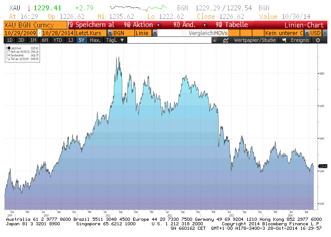Image resolution: width=331 pixels, height=237 pixels.
Task: Click the 98) Tabelle button
Action: tap(231, 25)
